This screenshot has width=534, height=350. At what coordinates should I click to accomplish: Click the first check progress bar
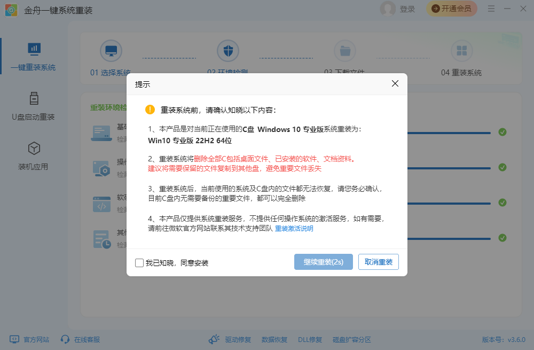[449, 133]
